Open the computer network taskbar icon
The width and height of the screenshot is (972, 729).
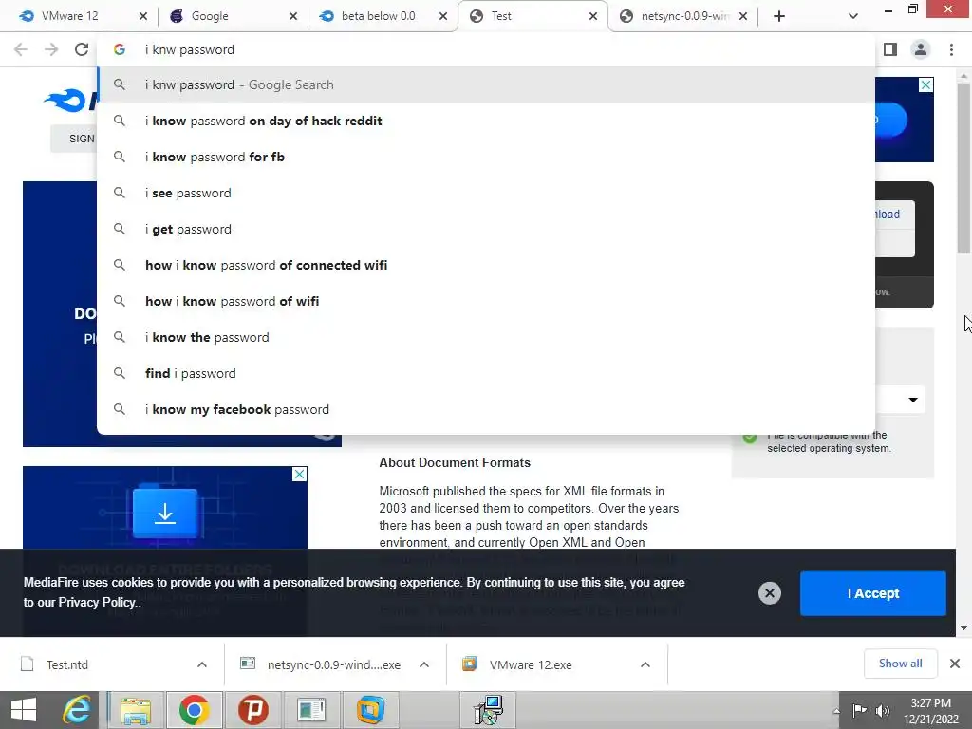(x=488, y=710)
